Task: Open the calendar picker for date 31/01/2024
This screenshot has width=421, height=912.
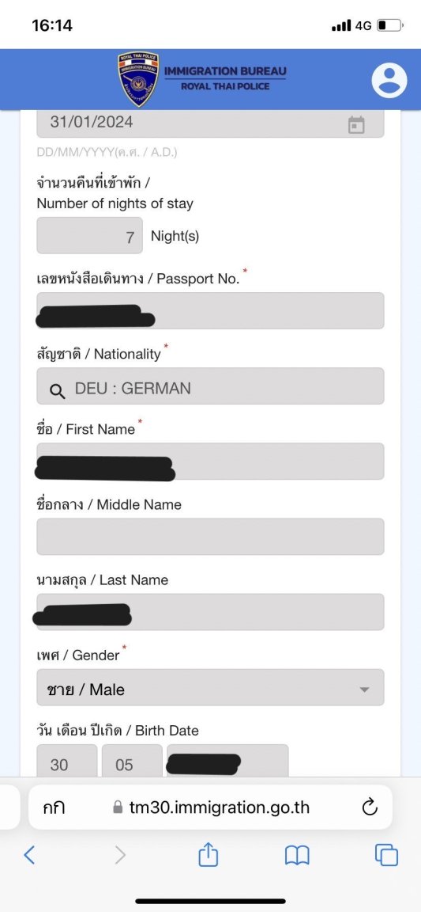Action: (x=356, y=123)
